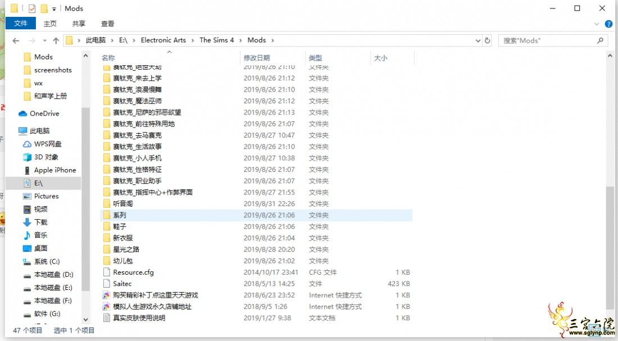Click the 本地磁盘 (D:) drive icon
This screenshot has height=341, width=618.
[27, 275]
